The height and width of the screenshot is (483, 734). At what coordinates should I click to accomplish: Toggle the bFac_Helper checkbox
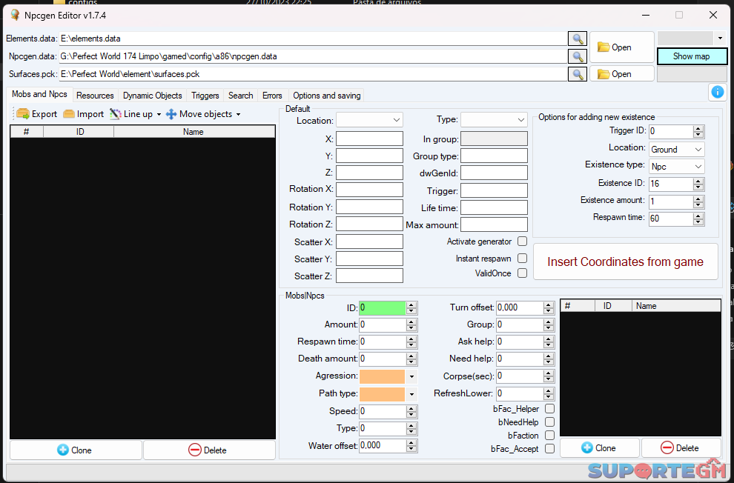click(549, 409)
